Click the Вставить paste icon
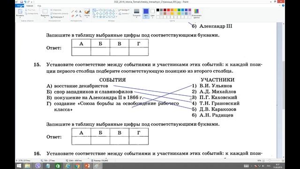Viewport: 300px width, 169px height. point(20,11)
